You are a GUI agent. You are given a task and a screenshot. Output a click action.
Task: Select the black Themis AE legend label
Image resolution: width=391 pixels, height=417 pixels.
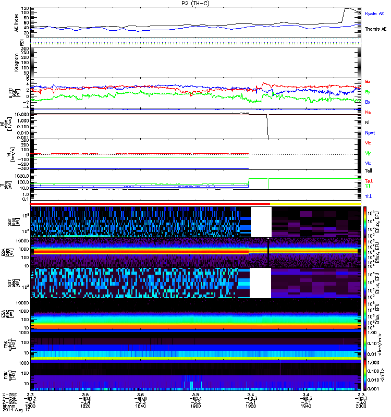coord(375,29)
